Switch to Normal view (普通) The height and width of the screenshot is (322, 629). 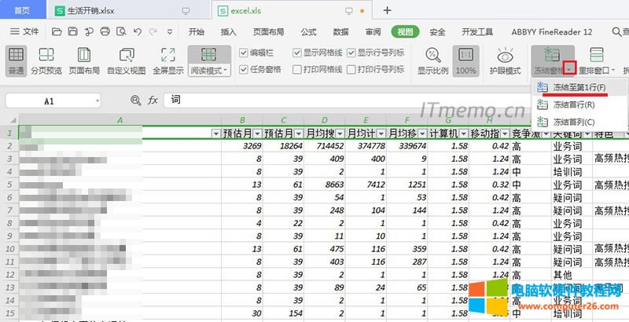point(16,60)
